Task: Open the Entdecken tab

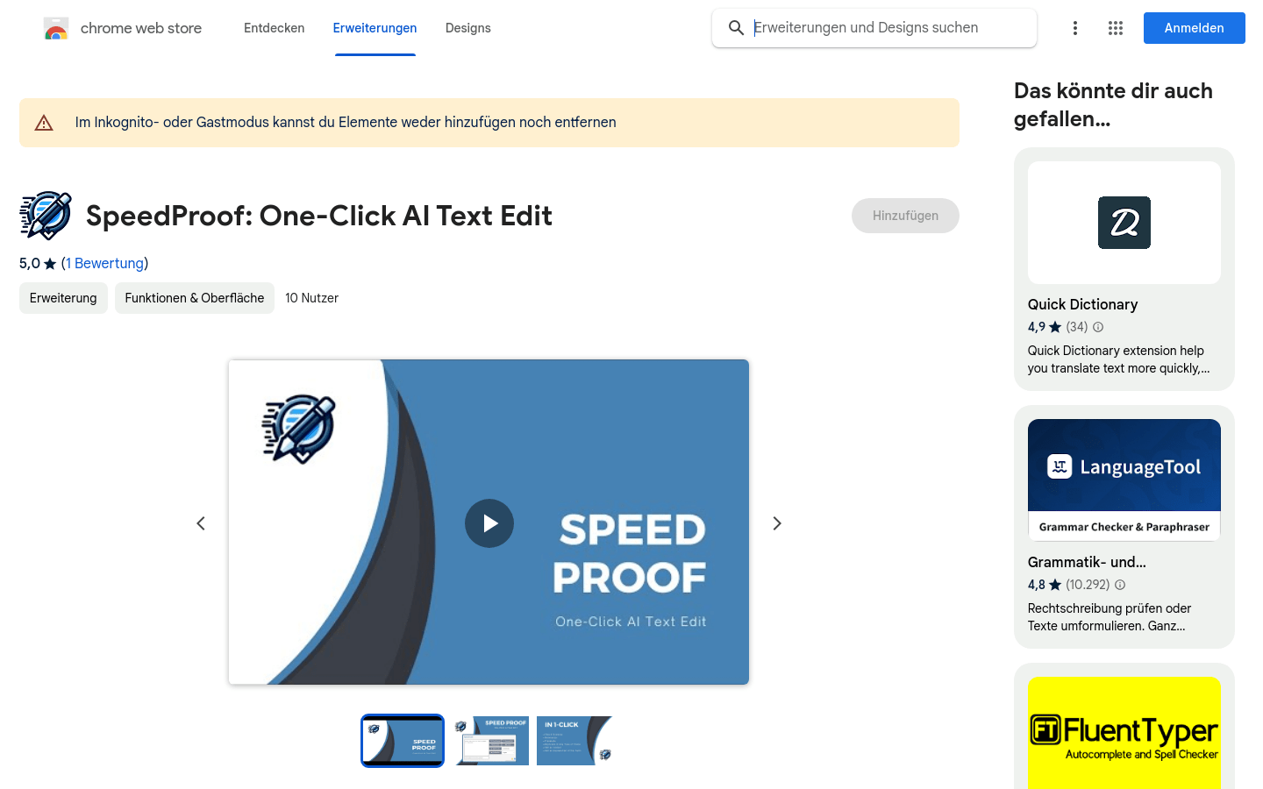Action: pyautogui.click(x=275, y=28)
